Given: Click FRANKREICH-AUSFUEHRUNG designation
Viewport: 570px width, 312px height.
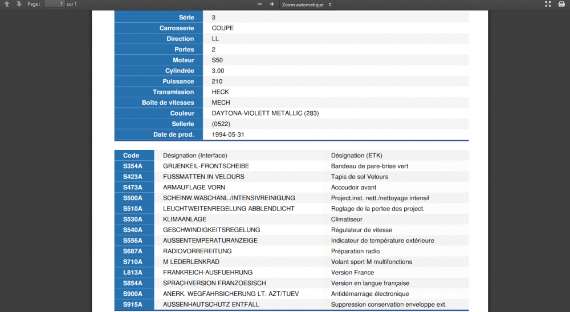Looking at the screenshot, I should pos(207,273).
